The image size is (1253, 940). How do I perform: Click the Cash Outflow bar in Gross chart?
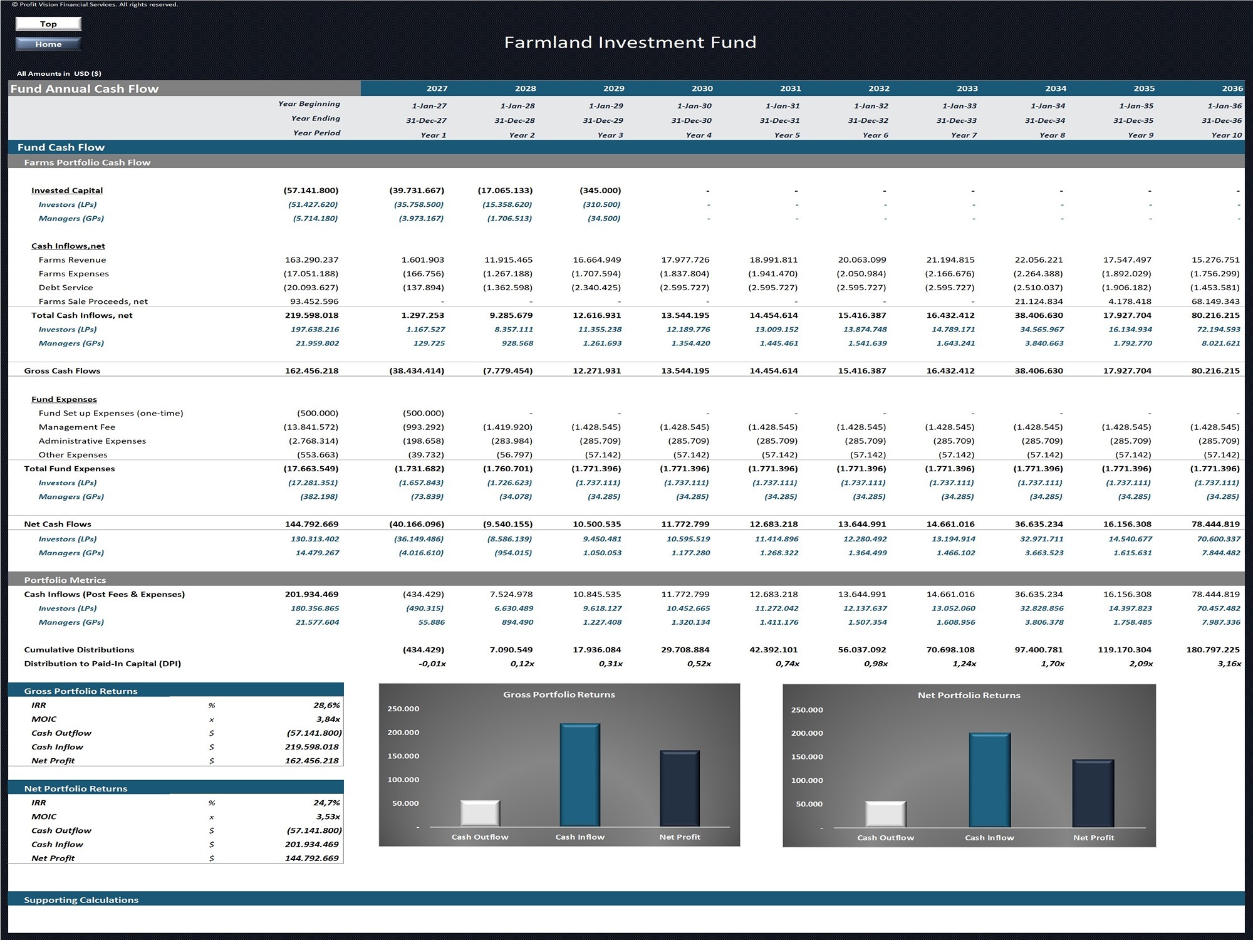[480, 813]
